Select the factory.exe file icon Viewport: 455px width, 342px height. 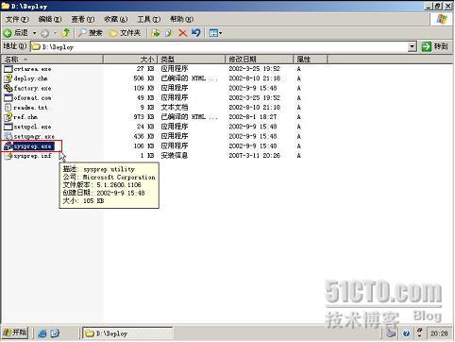8,88
